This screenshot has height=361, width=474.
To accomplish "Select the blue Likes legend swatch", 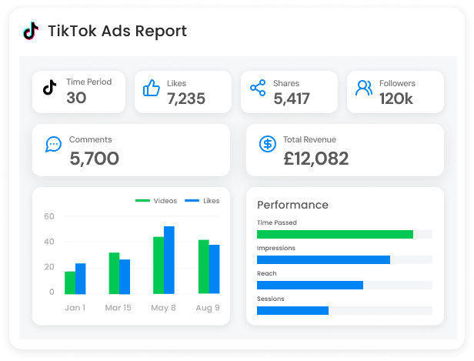I will coord(192,200).
